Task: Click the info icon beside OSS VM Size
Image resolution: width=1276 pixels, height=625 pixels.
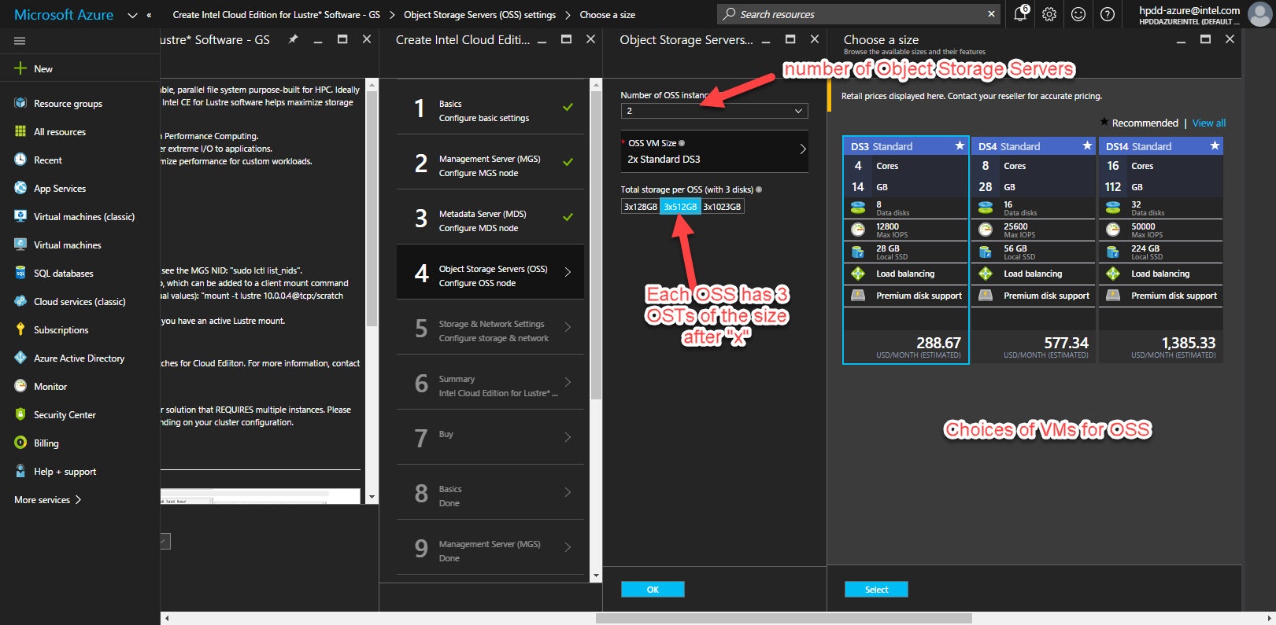Action: (x=682, y=143)
